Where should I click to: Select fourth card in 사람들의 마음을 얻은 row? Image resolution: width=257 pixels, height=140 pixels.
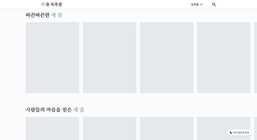[224, 128]
